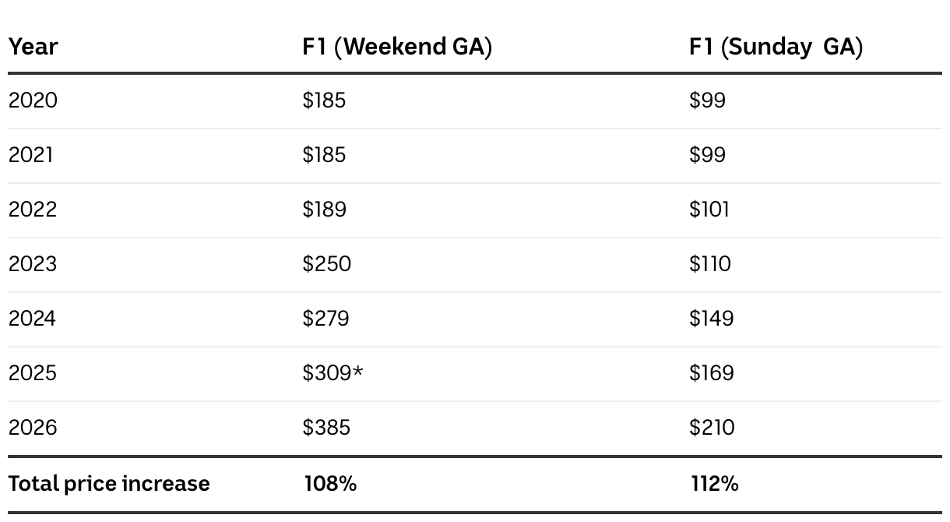Click the Year column header
This screenshot has width=950, height=522.
pos(33,48)
